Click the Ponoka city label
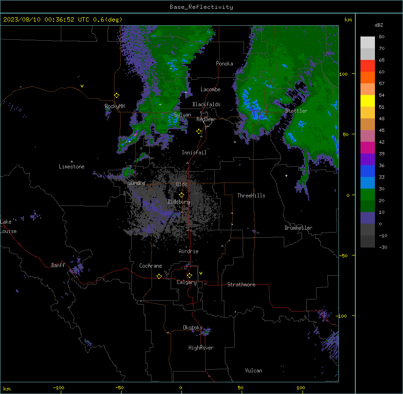The image size is (403, 394). point(224,64)
